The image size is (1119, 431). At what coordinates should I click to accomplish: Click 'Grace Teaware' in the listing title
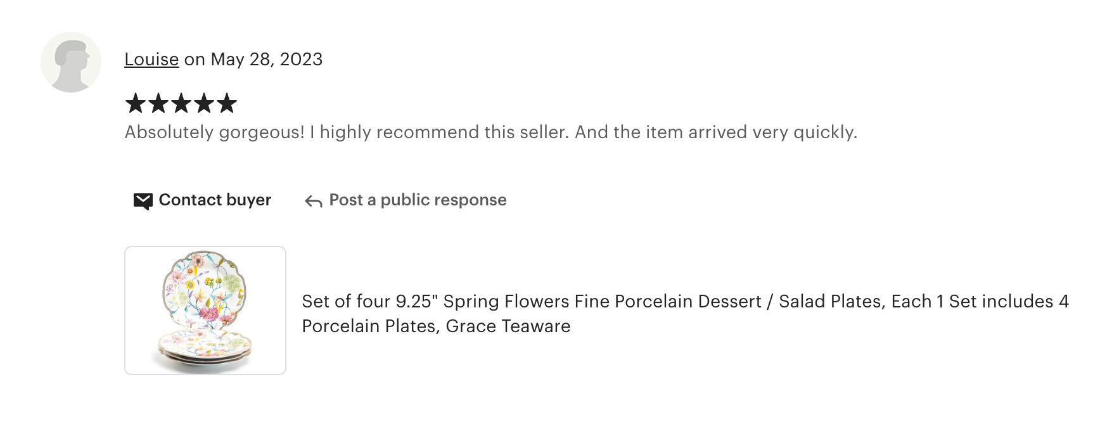pyautogui.click(x=508, y=326)
